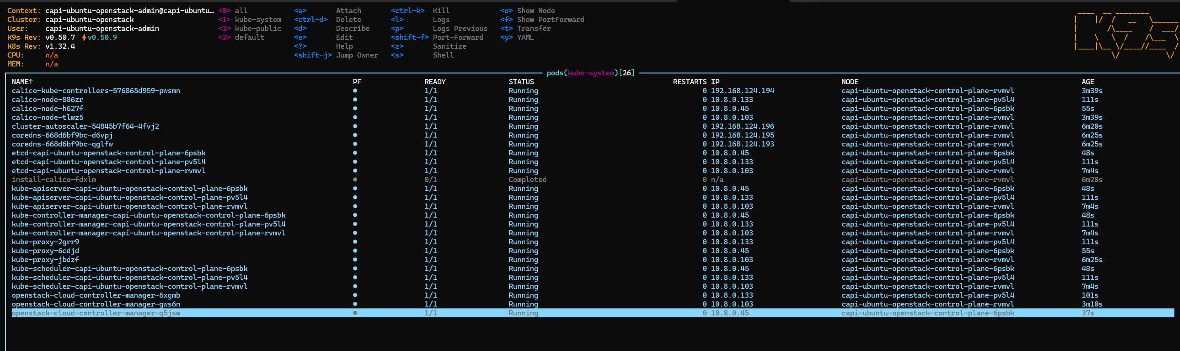
Task: Click the dot for coredns-668d6bf9bc-d6vpj
Action: (x=355, y=135)
